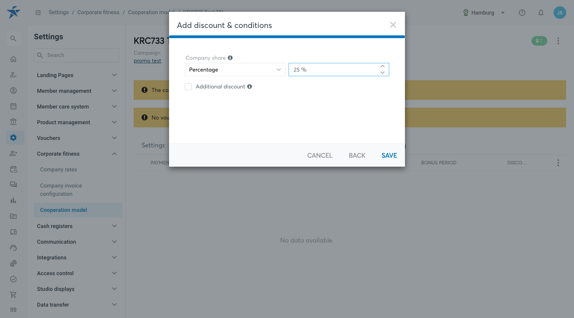Open the Percentage type dropdown
This screenshot has width=574, height=318.
(x=235, y=70)
